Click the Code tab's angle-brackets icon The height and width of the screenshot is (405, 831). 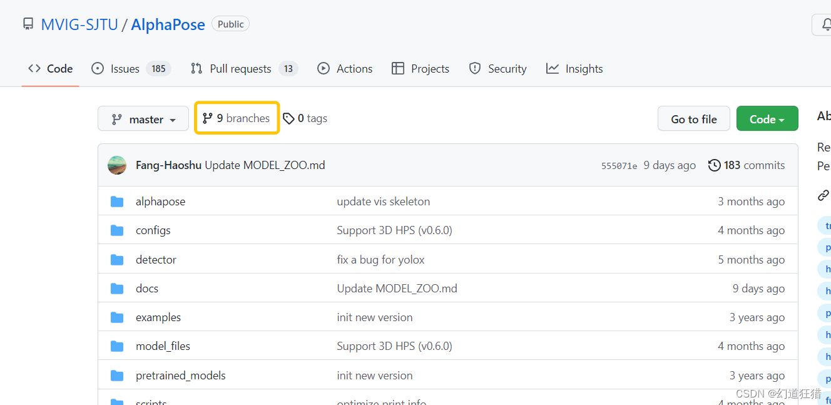point(36,68)
